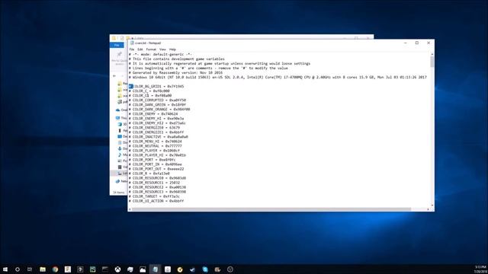Minimize the Notepad window
This screenshot has height=274, width=488.
pos(406,43)
